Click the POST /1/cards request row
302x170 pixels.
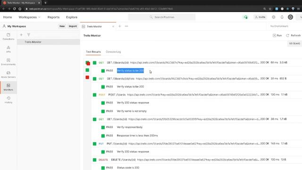[196, 94]
